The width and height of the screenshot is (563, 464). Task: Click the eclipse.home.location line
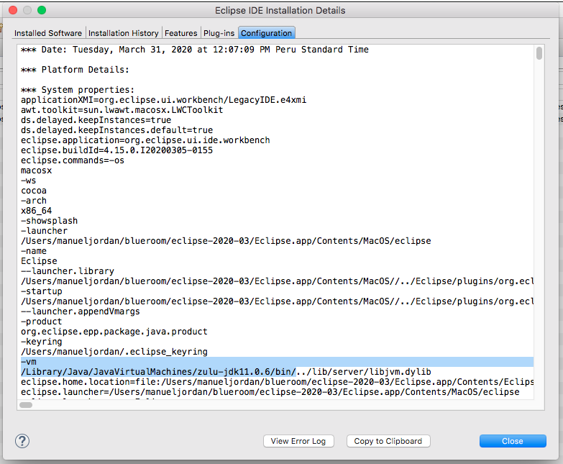[277, 382]
